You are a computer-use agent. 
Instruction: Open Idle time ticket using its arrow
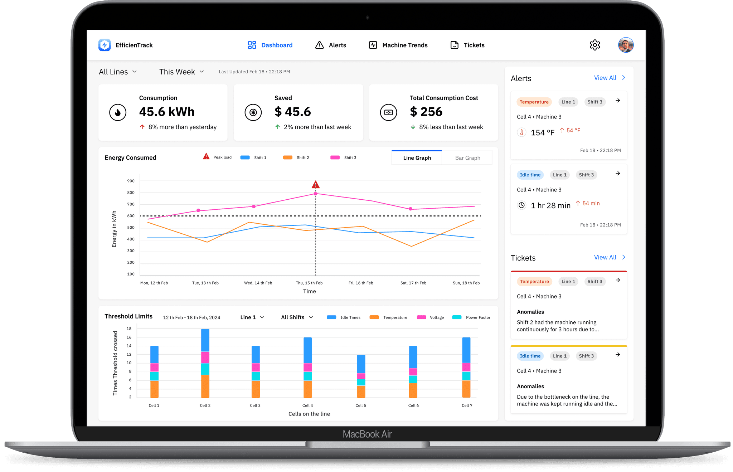click(x=618, y=355)
